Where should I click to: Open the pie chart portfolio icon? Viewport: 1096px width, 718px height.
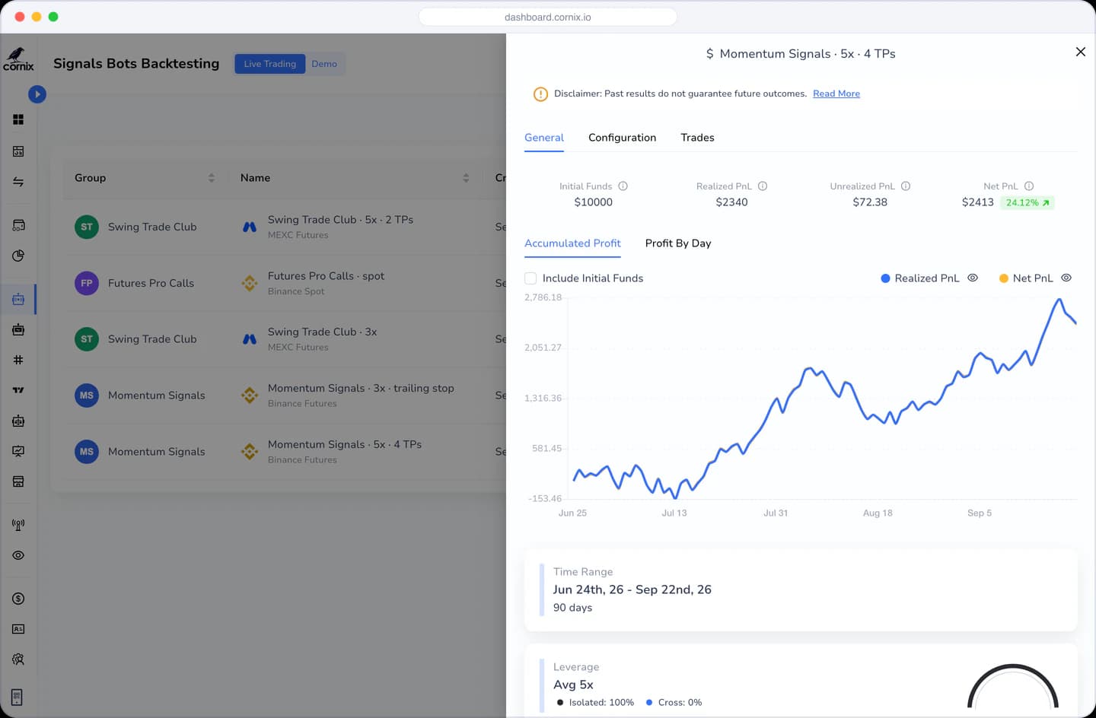(x=18, y=256)
